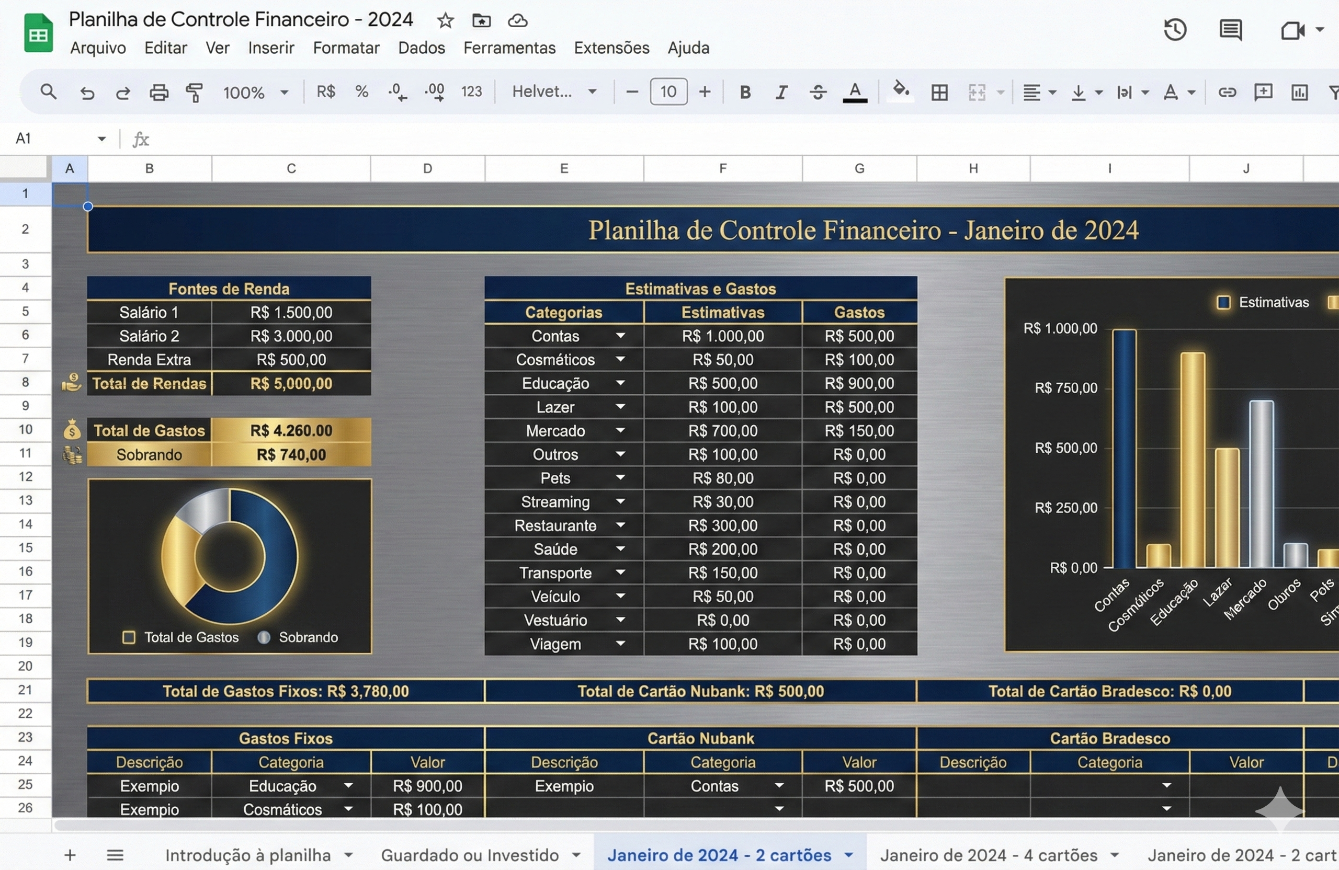Screen dimensions: 1339x870
Task: Click the undo arrow icon
Action: click(87, 92)
